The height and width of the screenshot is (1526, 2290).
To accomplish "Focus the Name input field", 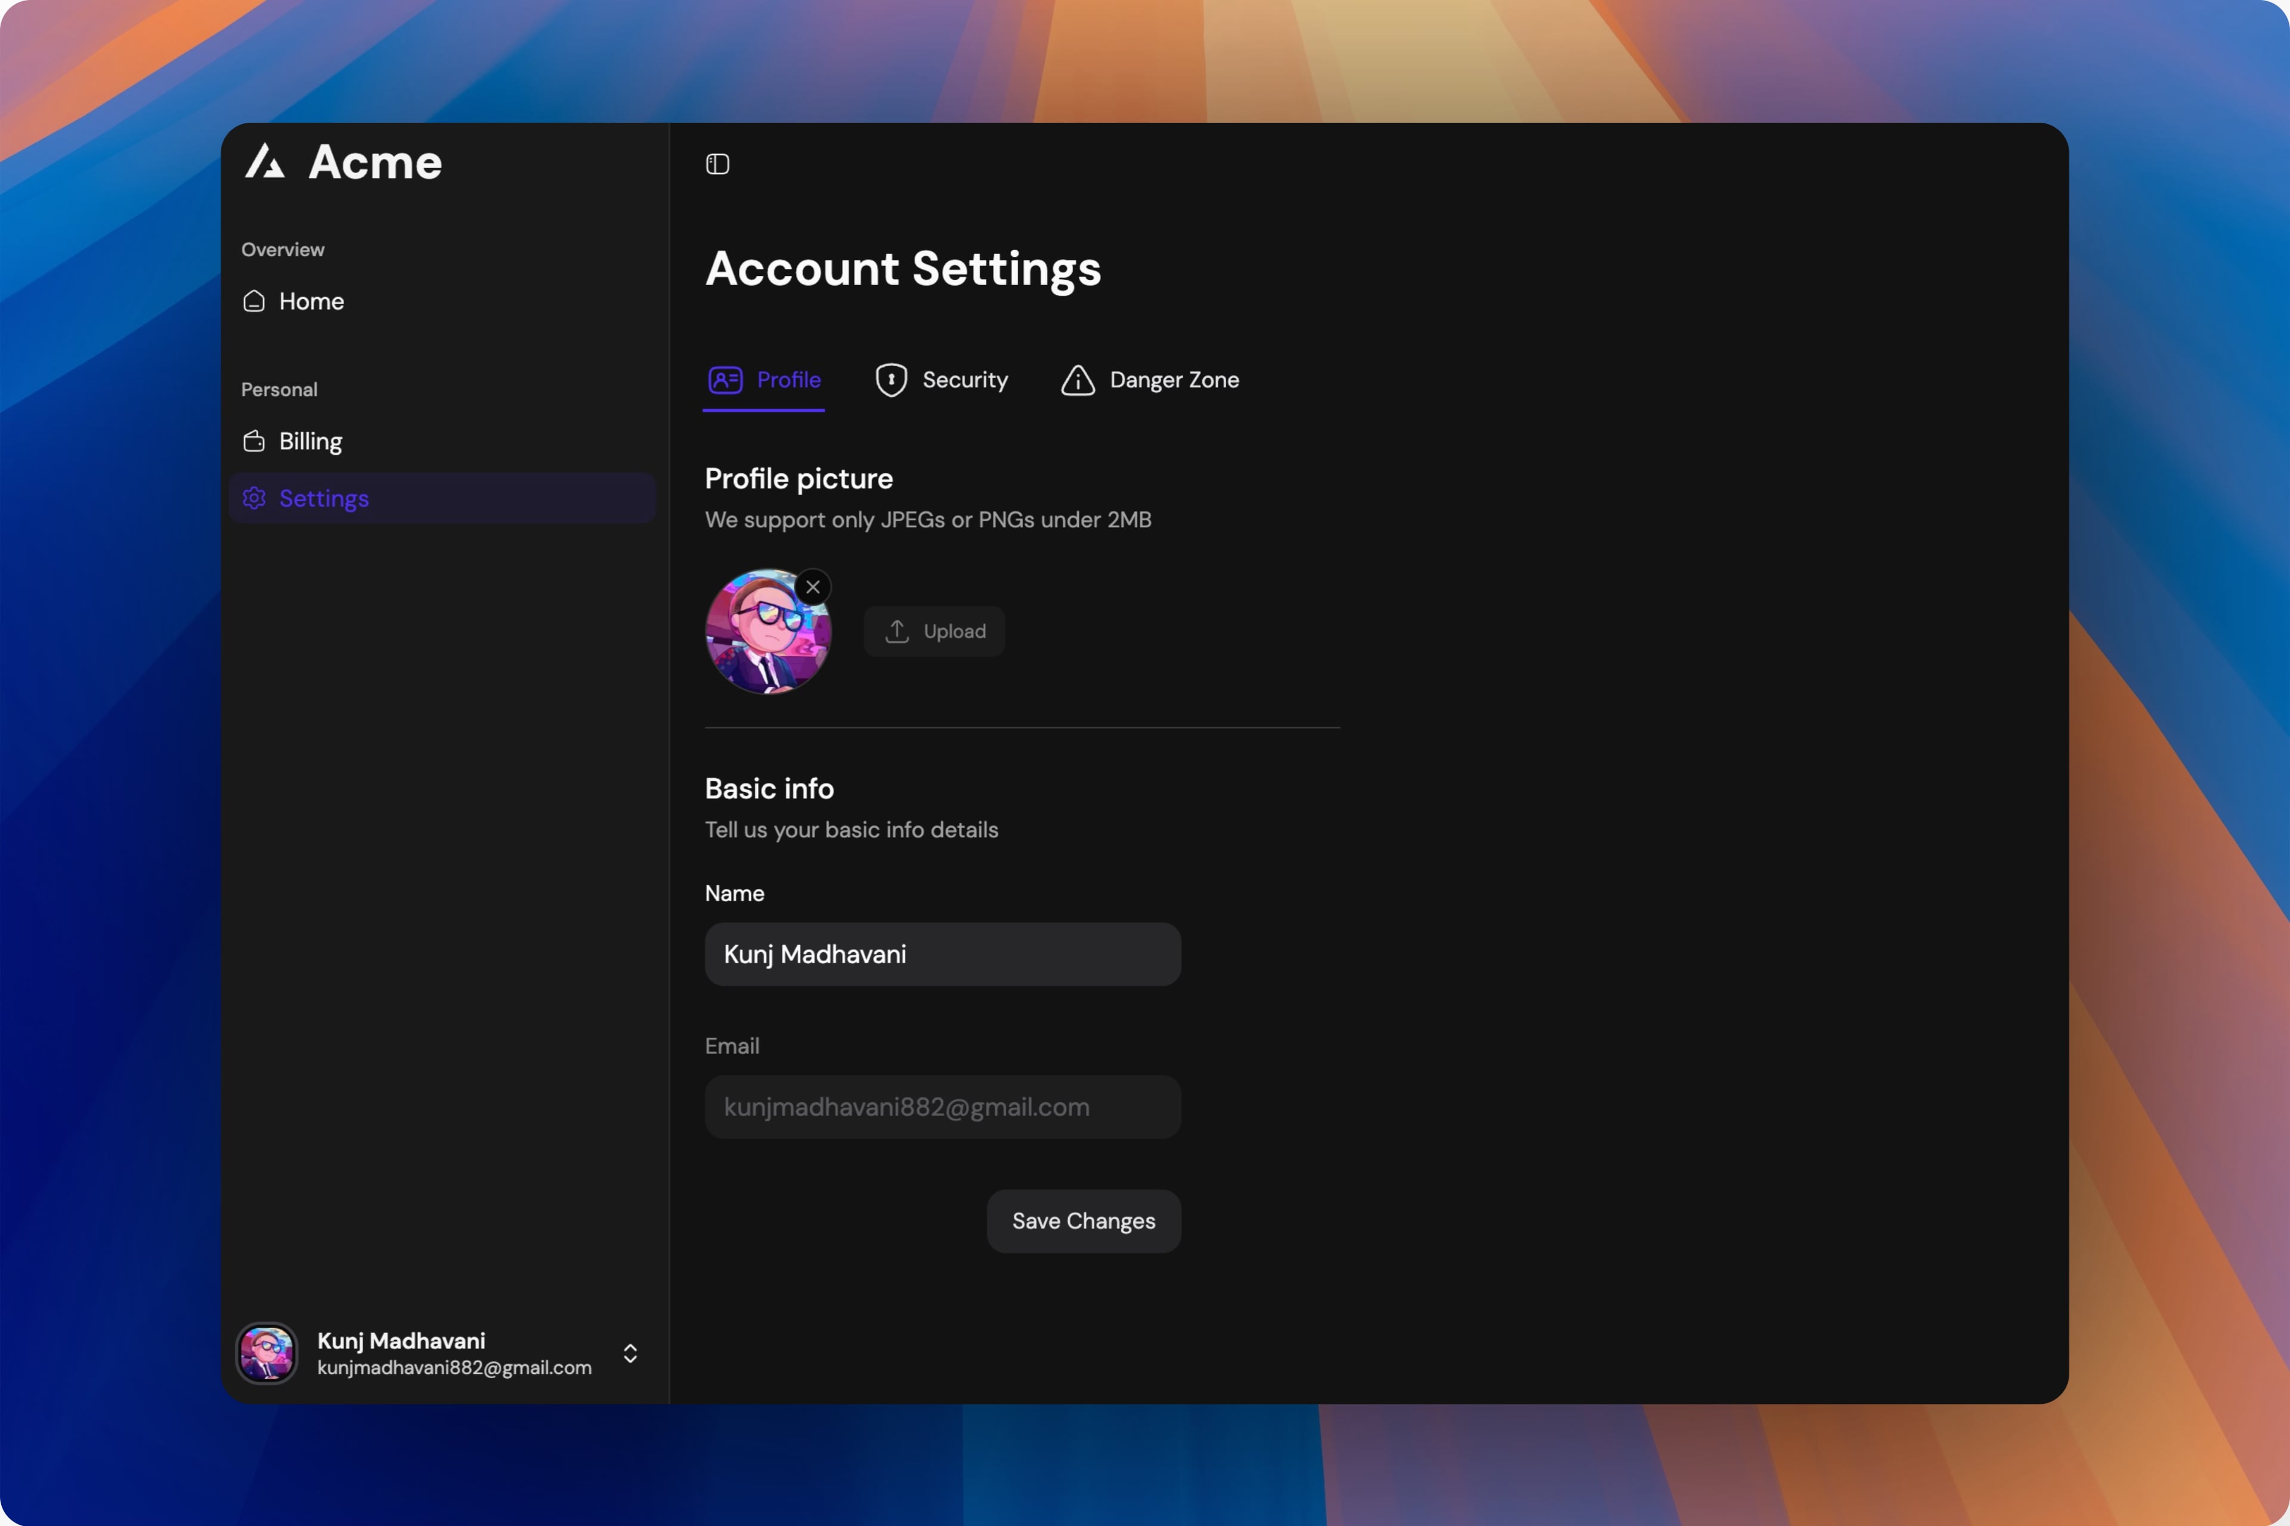I will click(942, 954).
